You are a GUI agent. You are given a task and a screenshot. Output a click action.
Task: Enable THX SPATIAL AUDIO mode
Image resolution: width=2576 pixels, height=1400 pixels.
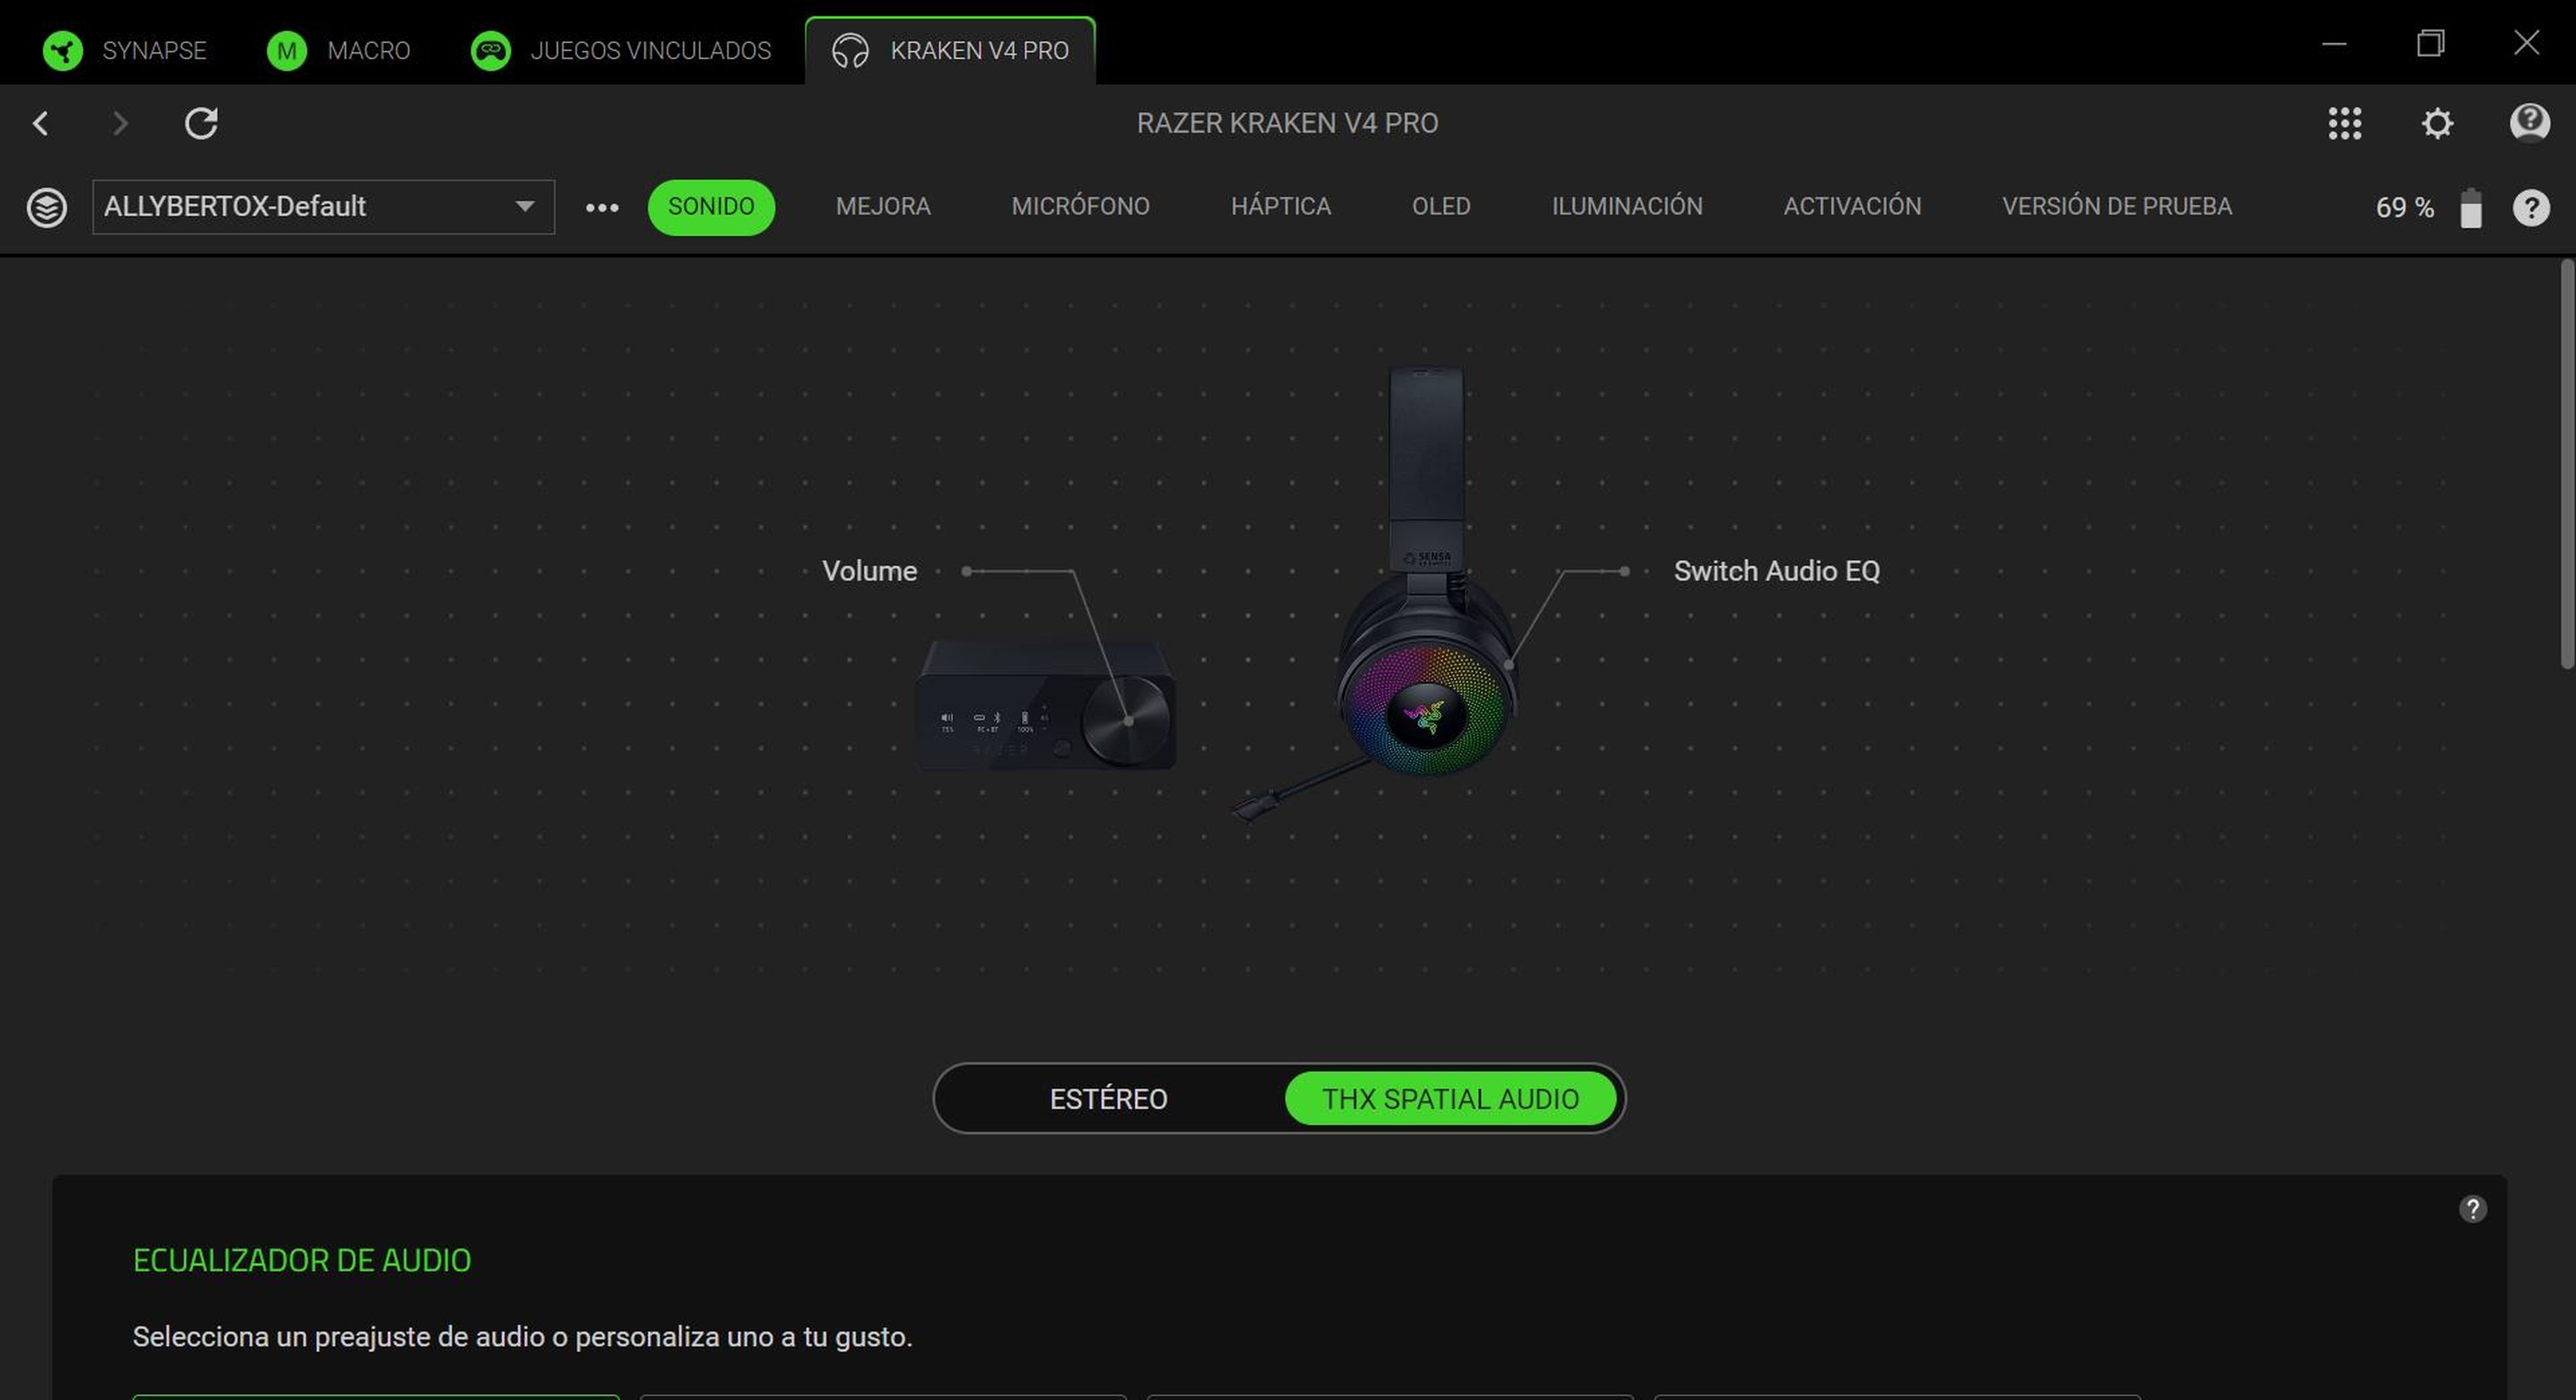pos(1450,1098)
